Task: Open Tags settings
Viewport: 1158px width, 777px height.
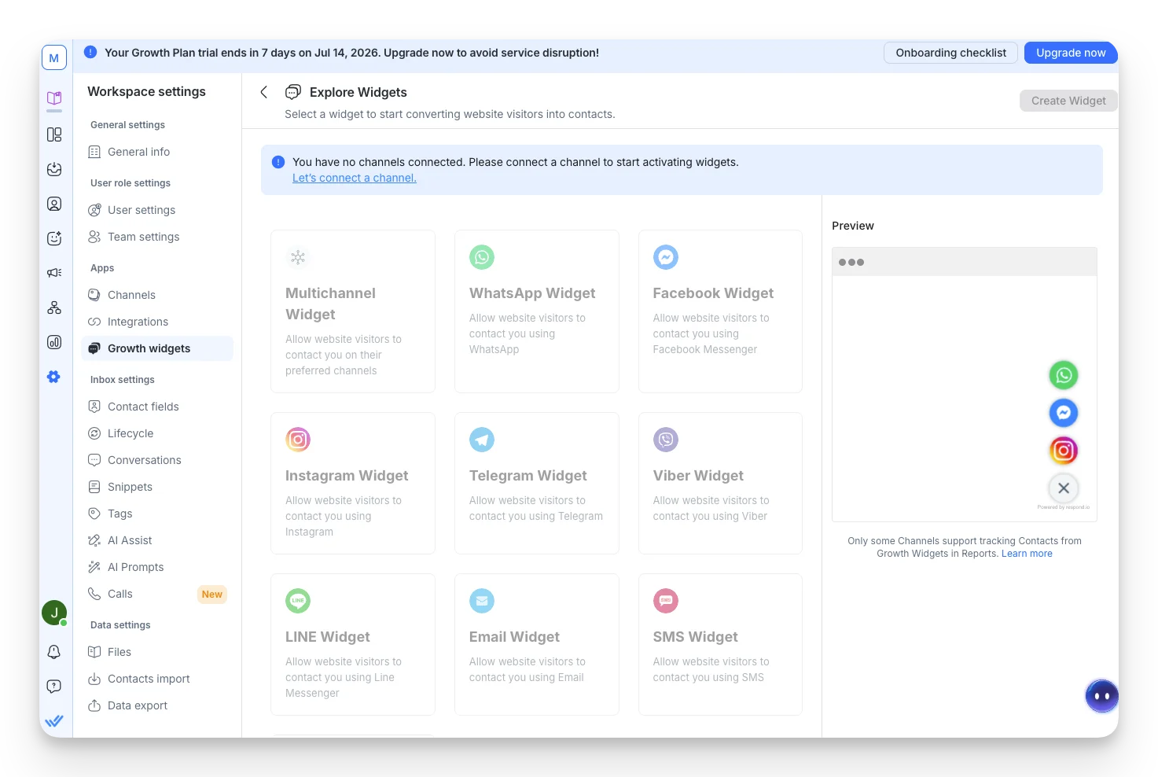Action: coord(157,514)
